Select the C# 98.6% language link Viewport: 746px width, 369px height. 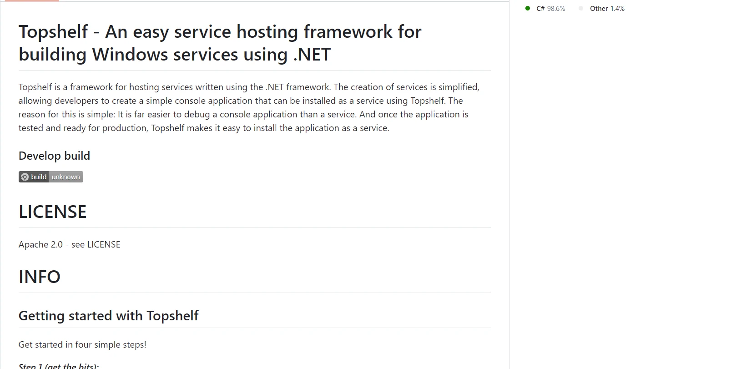(545, 9)
